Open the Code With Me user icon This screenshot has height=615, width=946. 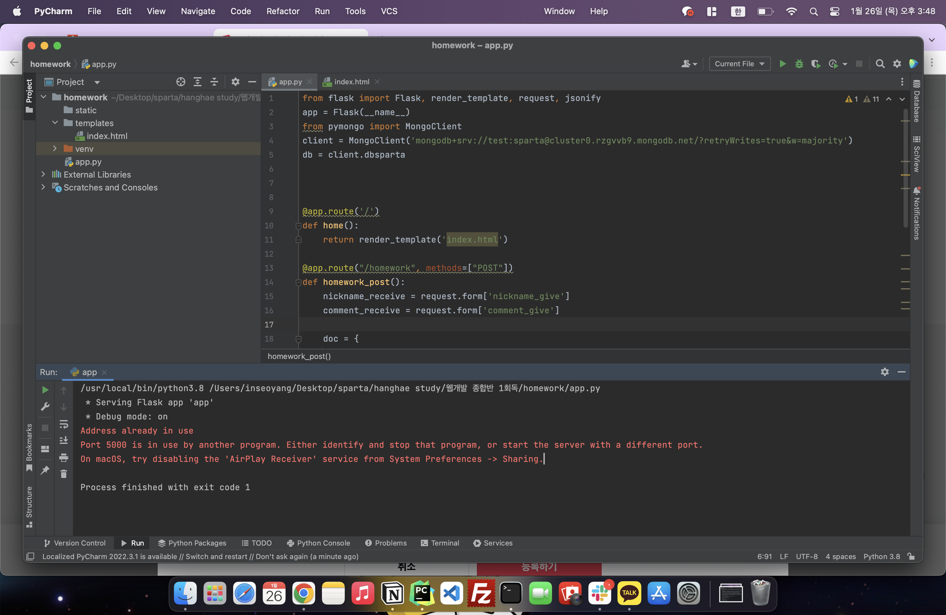click(x=689, y=64)
